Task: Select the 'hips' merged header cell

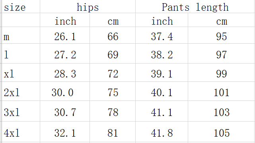Action: 88,6
